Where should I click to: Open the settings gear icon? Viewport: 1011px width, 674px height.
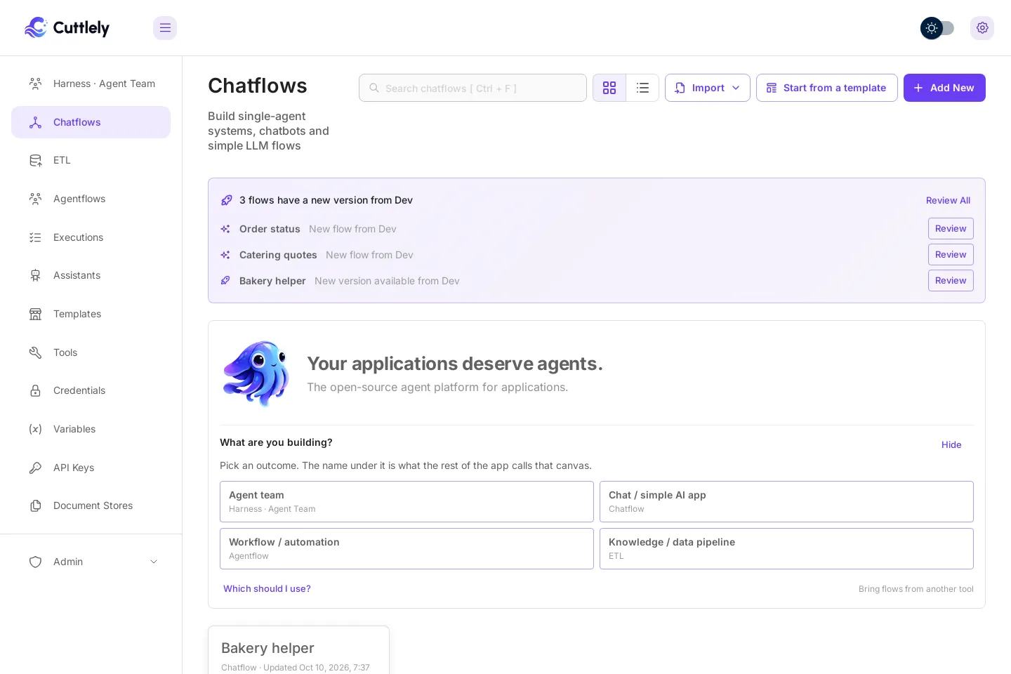[x=982, y=28]
